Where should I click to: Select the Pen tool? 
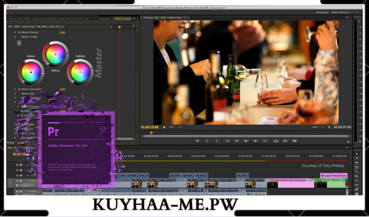[356, 190]
